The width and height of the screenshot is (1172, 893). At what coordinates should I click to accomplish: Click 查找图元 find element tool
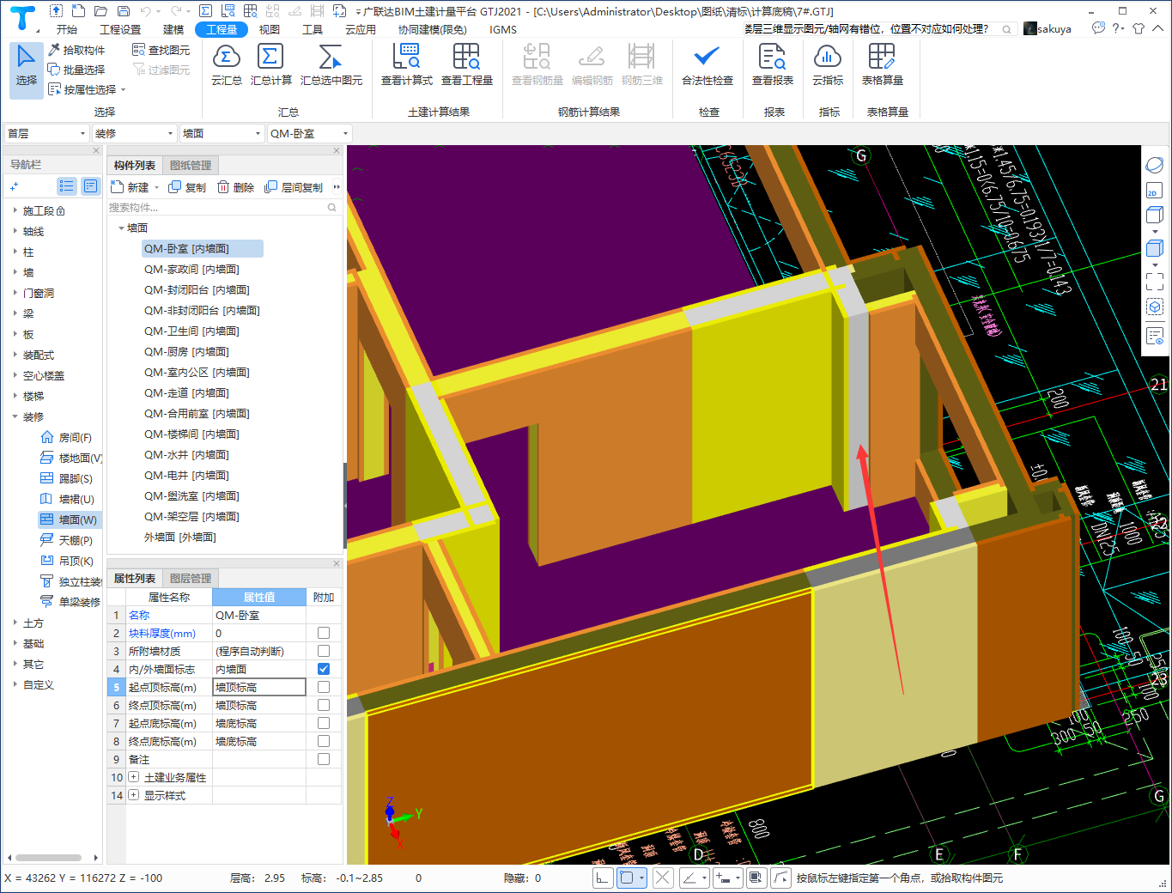pos(161,50)
